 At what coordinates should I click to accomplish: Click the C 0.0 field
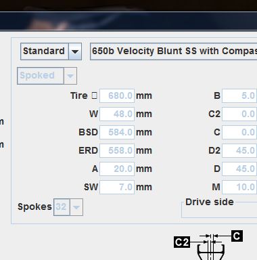pos(239,132)
